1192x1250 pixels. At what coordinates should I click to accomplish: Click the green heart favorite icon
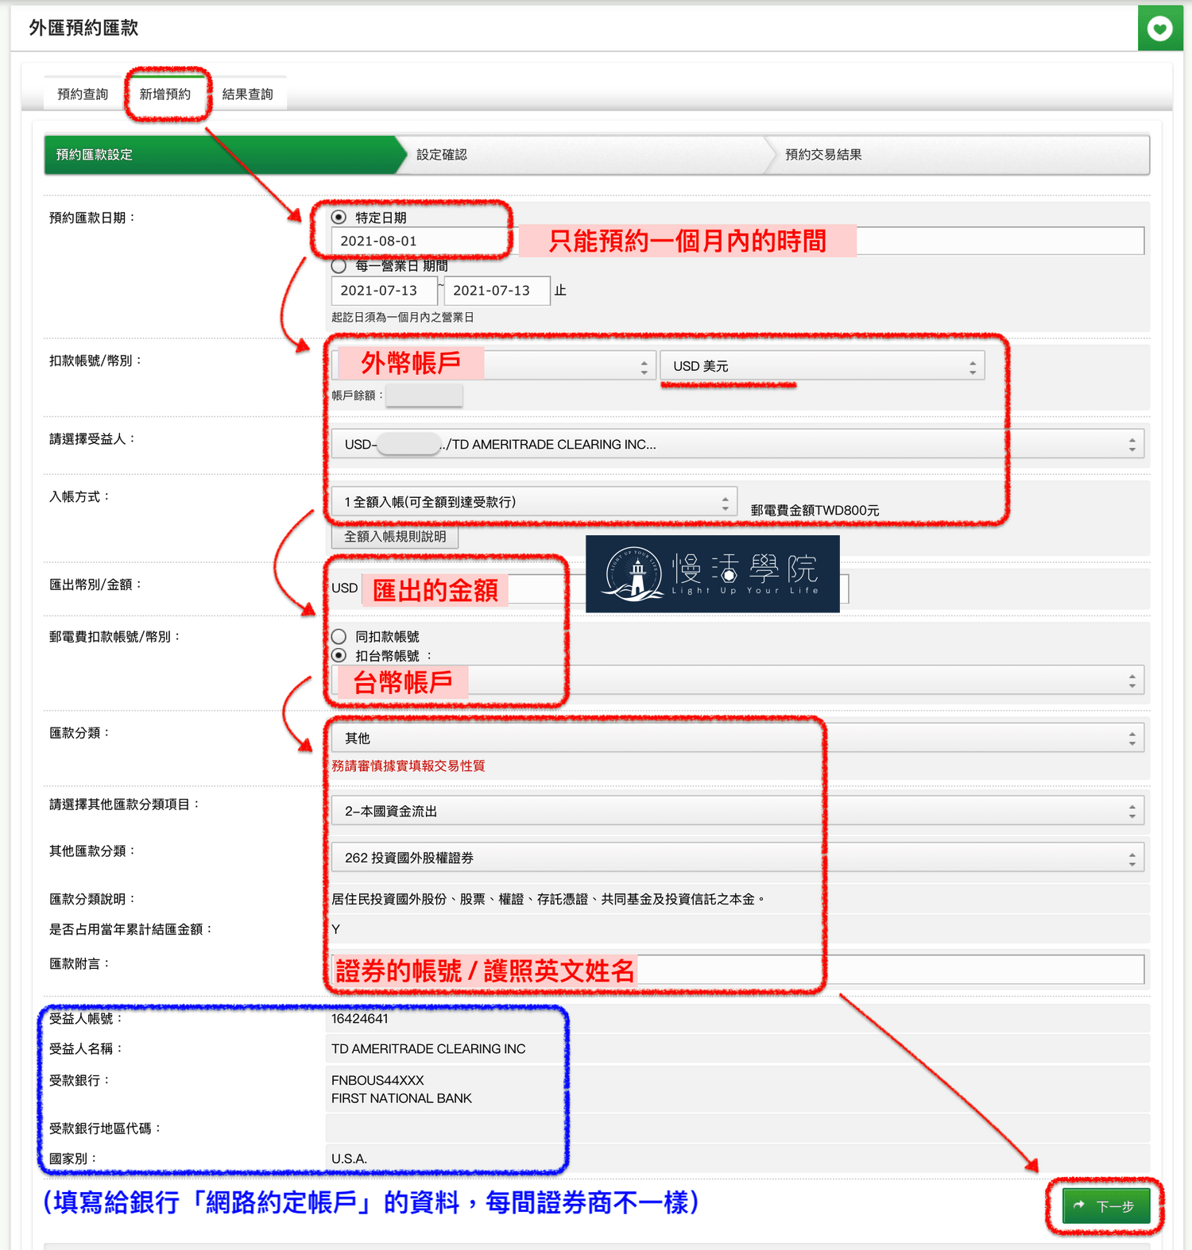coord(1159,29)
